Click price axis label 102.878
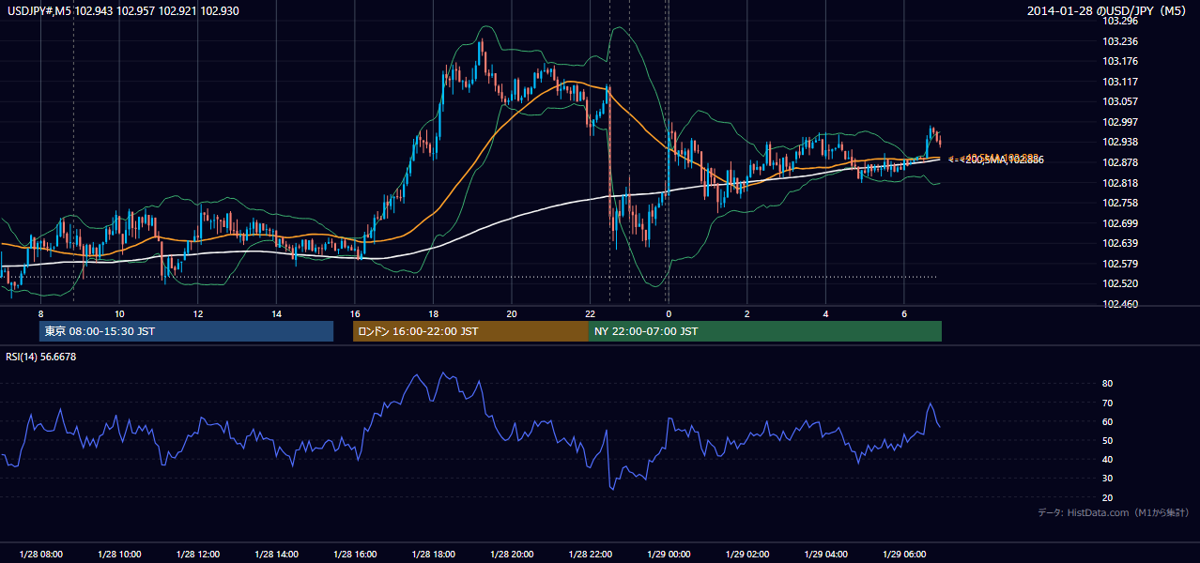This screenshot has width=1200, height=563. tap(1120, 162)
